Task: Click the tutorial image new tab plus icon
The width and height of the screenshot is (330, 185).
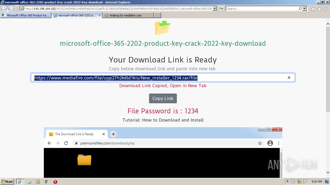Action: pyautogui.click(x=113, y=134)
